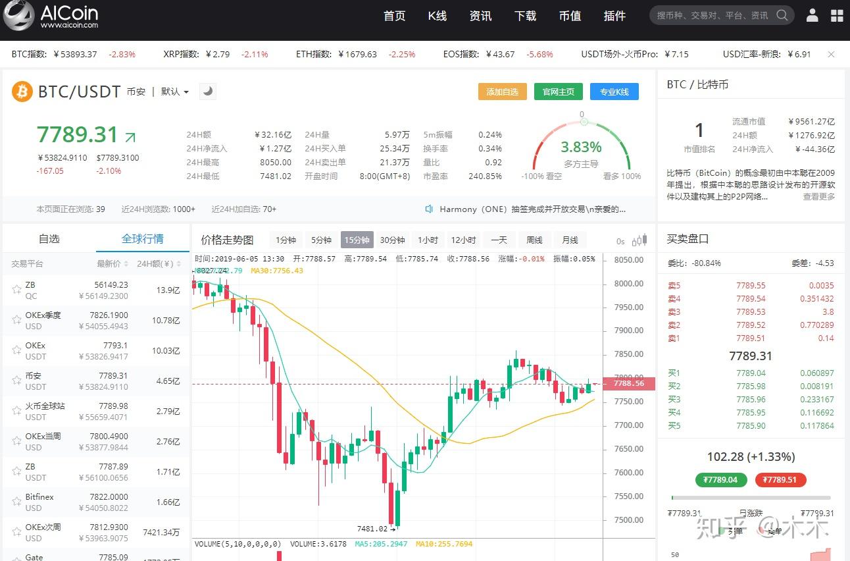Switch chart type via candlestick icon

639,241
